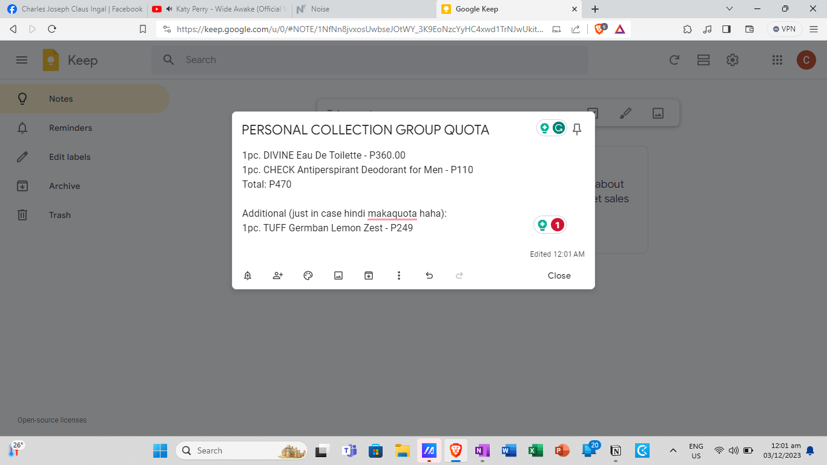This screenshot has width=827, height=465.
Task: Toggle the browser sidebar panel
Action: pos(727,28)
